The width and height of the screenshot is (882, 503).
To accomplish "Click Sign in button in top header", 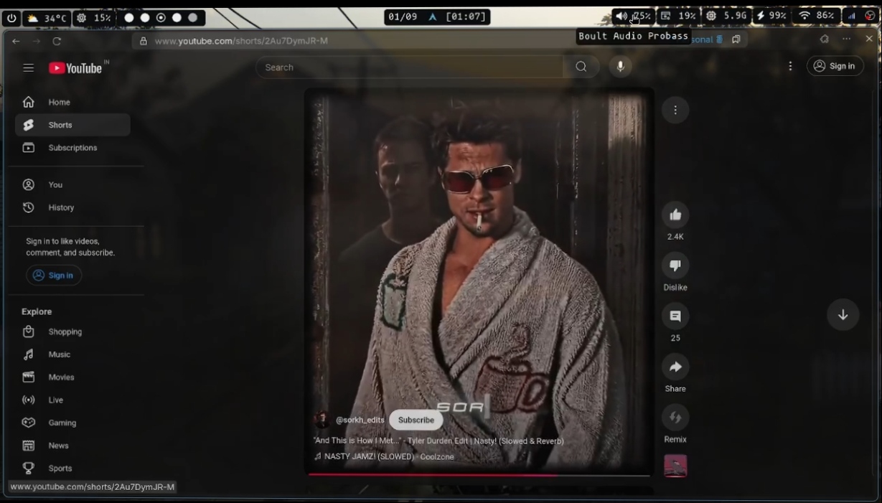I will [x=835, y=66].
